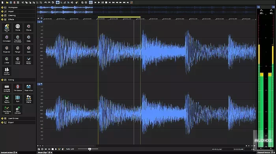Click meter channel 1 header
This screenshot has height=154, width=276.
tap(259, 7)
